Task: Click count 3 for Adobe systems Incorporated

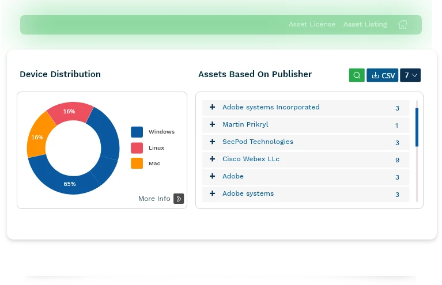Action: [397, 108]
